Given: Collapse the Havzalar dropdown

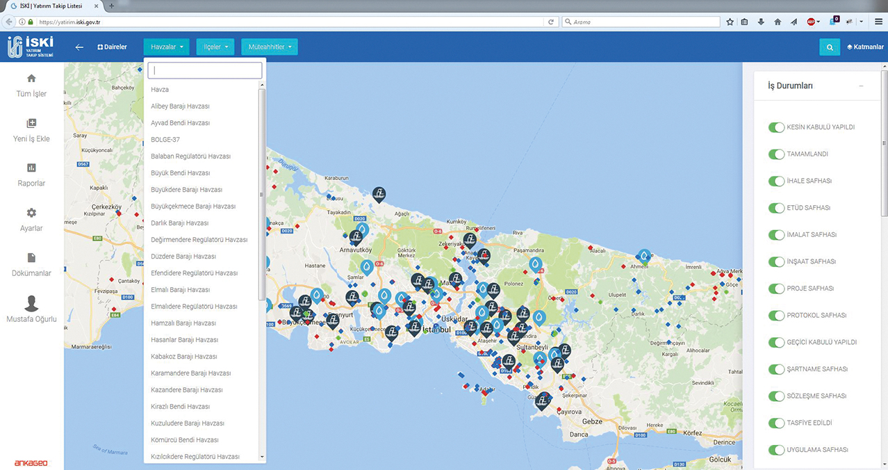Looking at the screenshot, I should (167, 47).
